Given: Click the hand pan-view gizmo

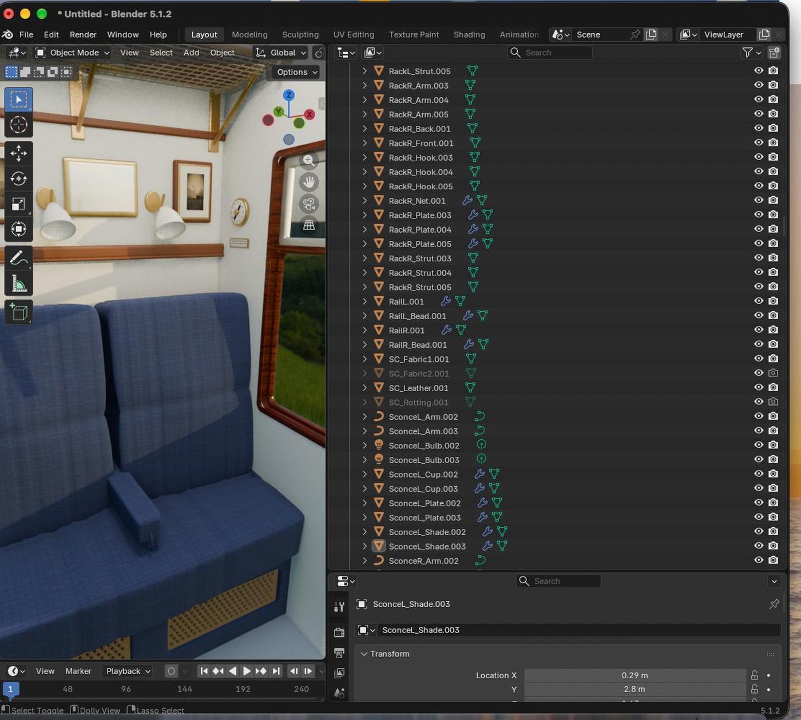Looking at the screenshot, I should [309, 182].
